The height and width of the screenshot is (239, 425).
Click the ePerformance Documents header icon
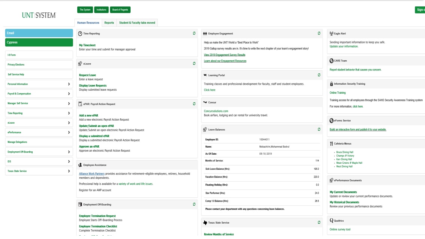(331, 180)
